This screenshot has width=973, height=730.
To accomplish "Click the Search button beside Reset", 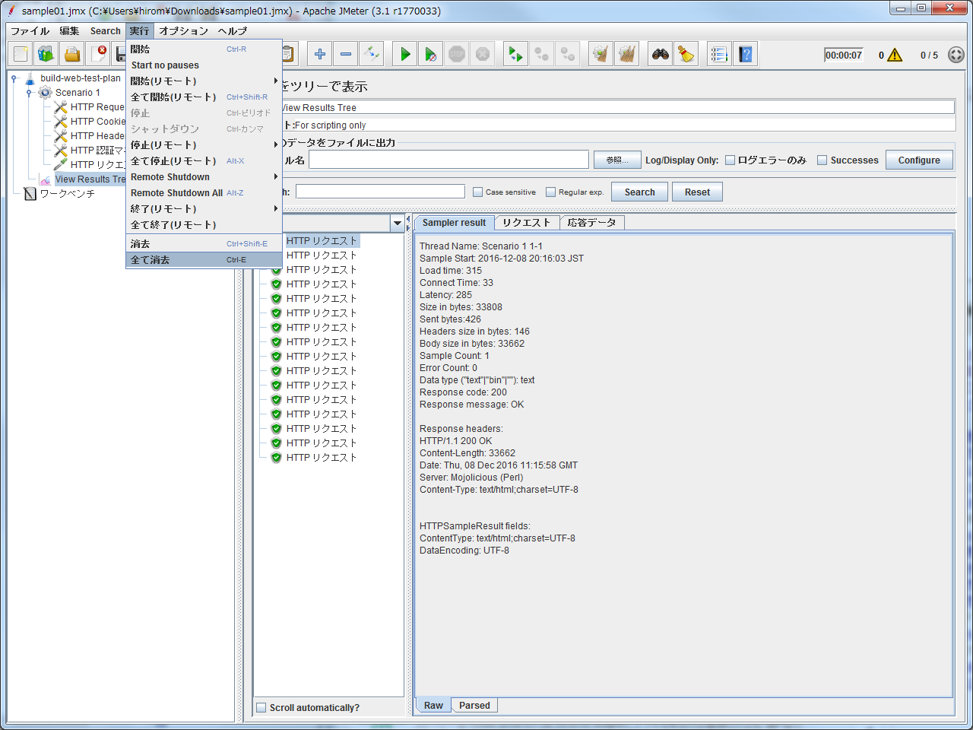I will 639,192.
